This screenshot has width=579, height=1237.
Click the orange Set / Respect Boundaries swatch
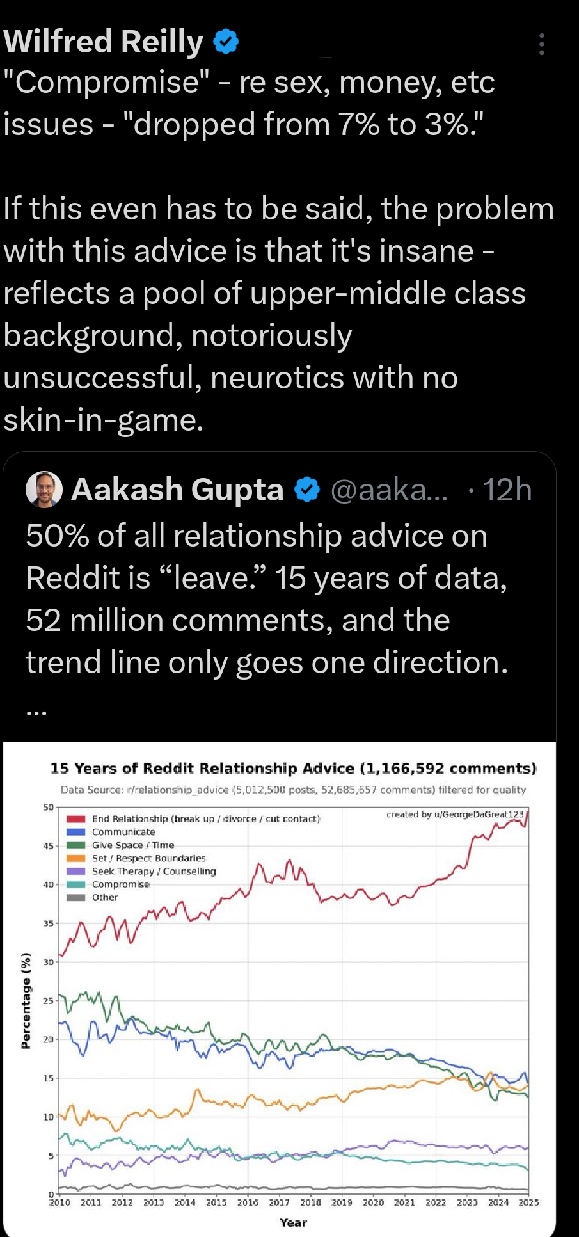[76, 858]
